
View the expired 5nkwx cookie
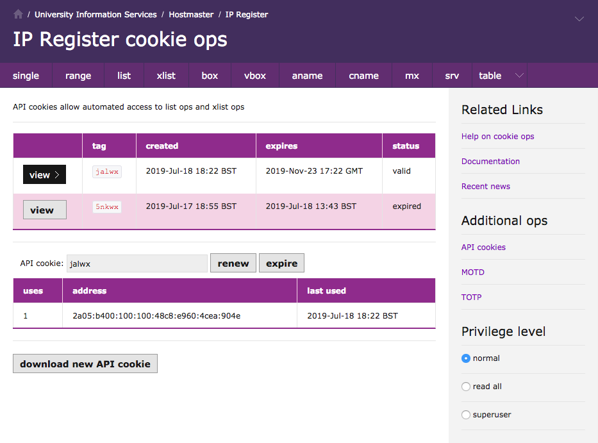[44, 210]
